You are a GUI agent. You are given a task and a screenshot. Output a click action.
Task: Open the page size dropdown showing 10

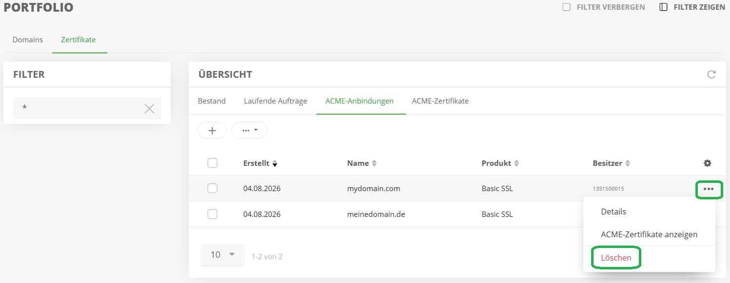[223, 255]
